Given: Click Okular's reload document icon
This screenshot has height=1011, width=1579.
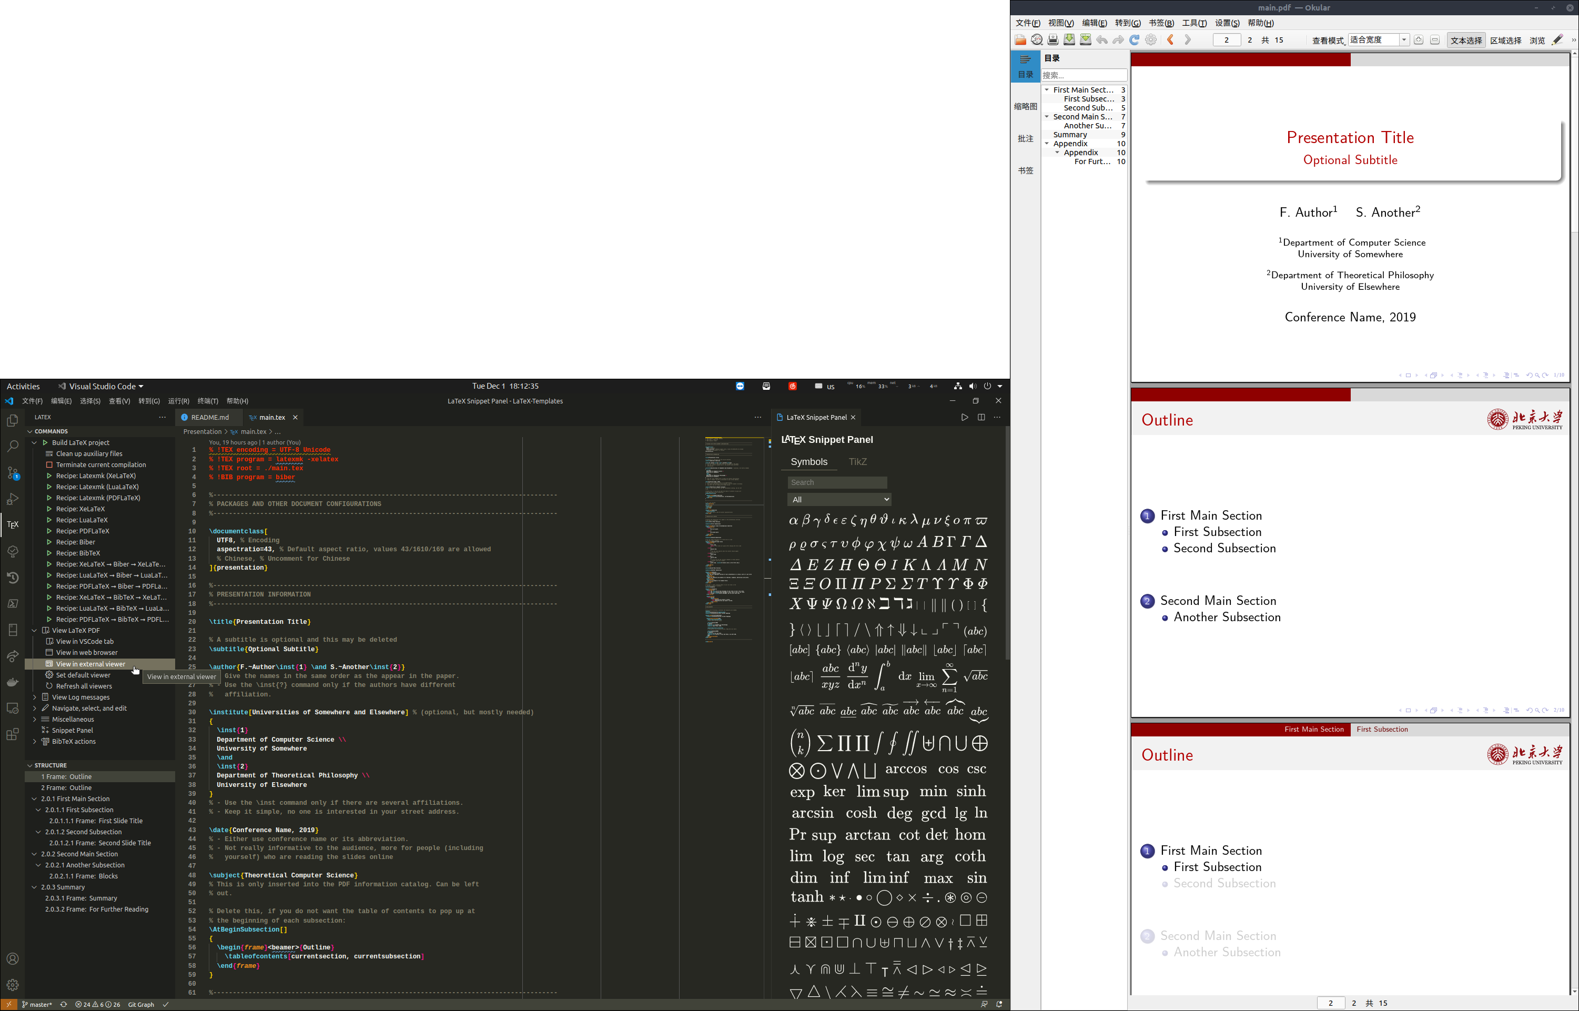Looking at the screenshot, I should coord(1134,40).
